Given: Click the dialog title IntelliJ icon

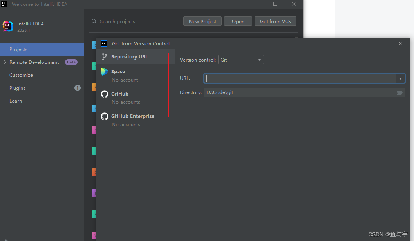Looking at the screenshot, I should pos(104,43).
